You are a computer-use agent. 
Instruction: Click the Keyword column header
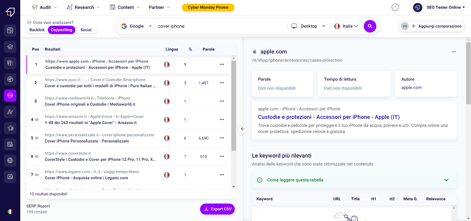(x=264, y=199)
